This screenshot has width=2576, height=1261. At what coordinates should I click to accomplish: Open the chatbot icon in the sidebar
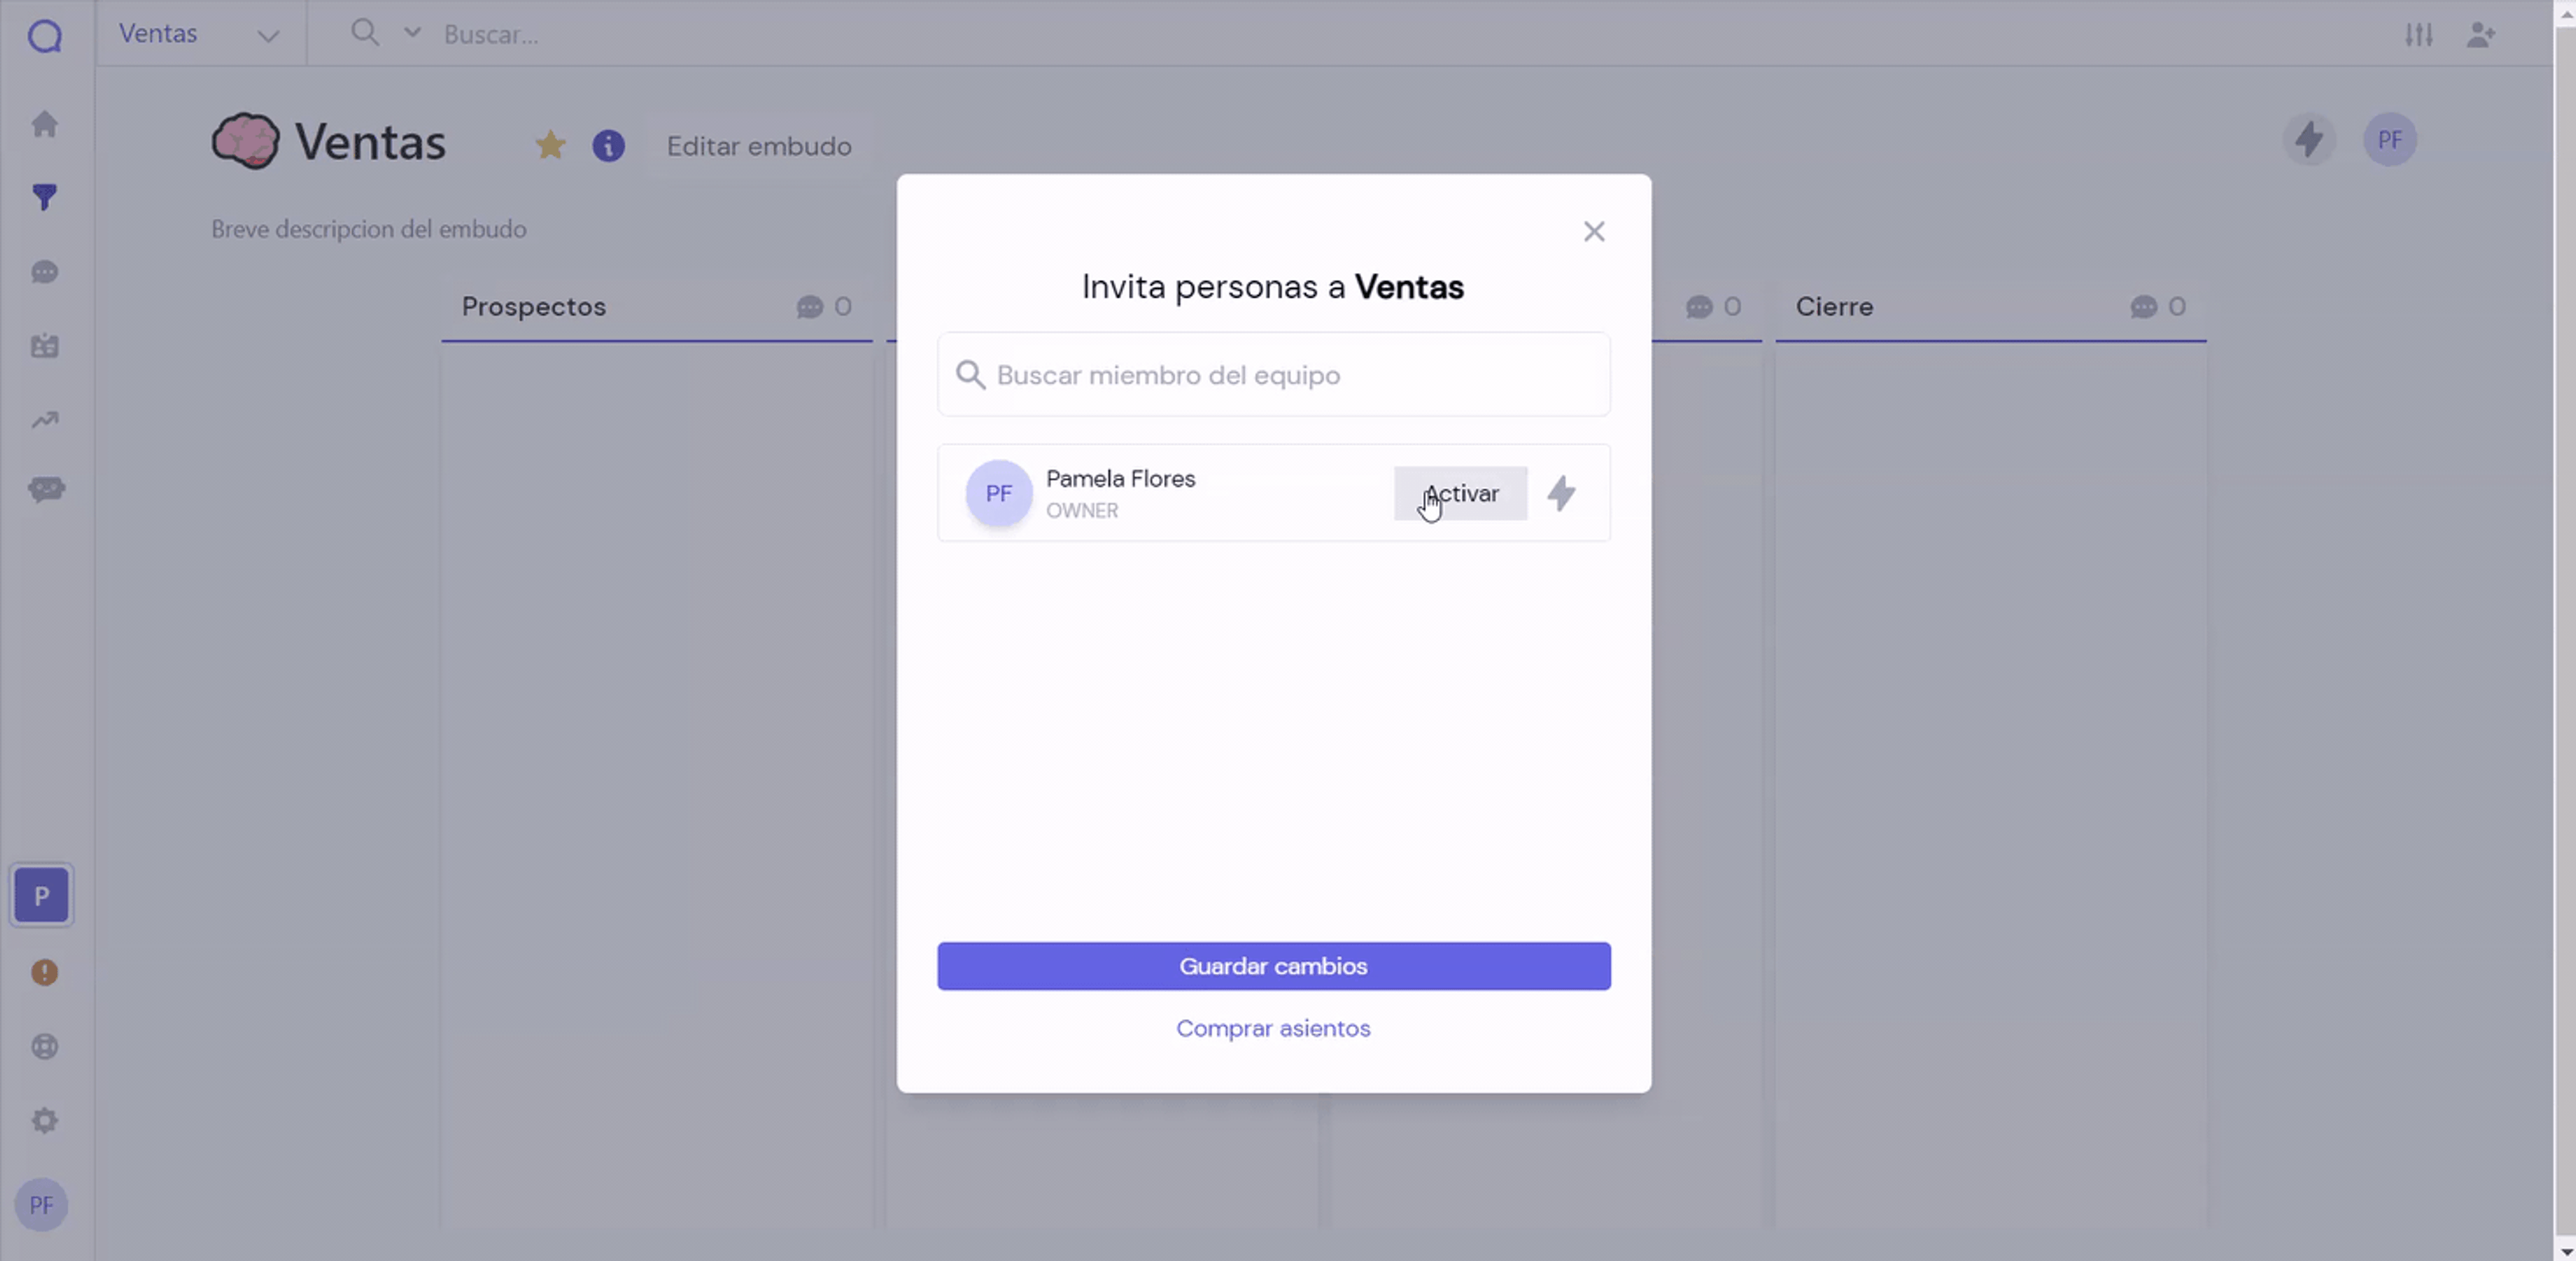coord(46,489)
